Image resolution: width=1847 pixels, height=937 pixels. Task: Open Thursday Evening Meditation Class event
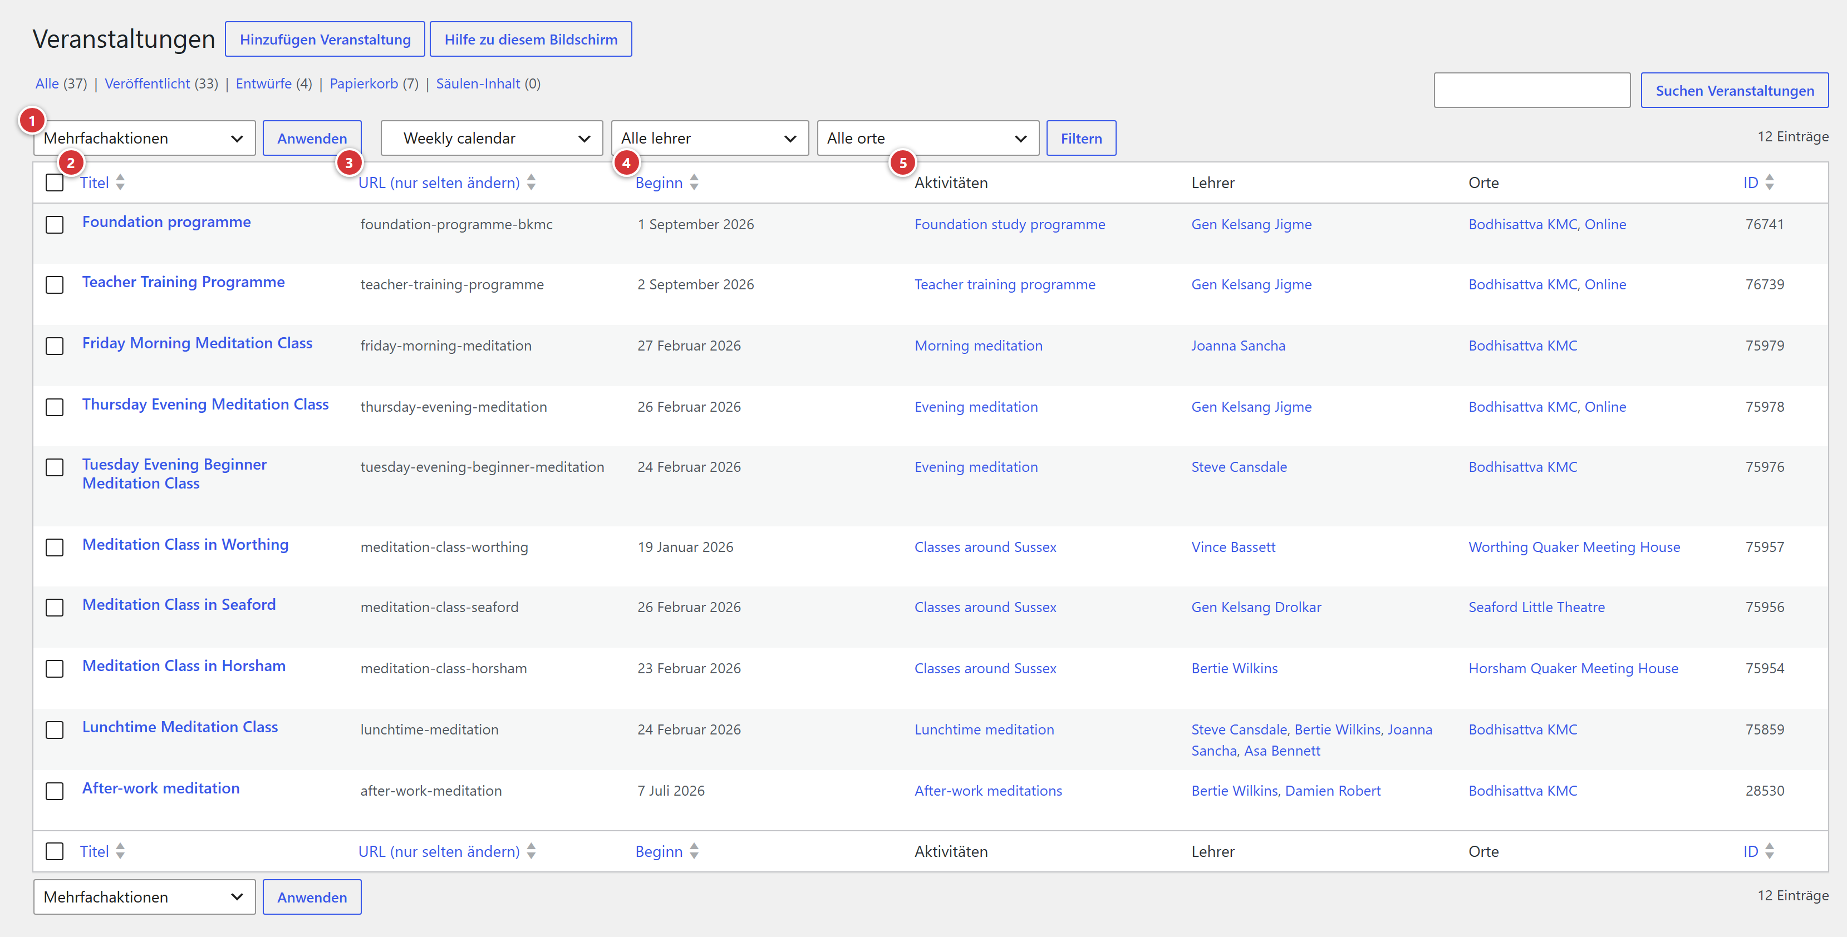206,405
